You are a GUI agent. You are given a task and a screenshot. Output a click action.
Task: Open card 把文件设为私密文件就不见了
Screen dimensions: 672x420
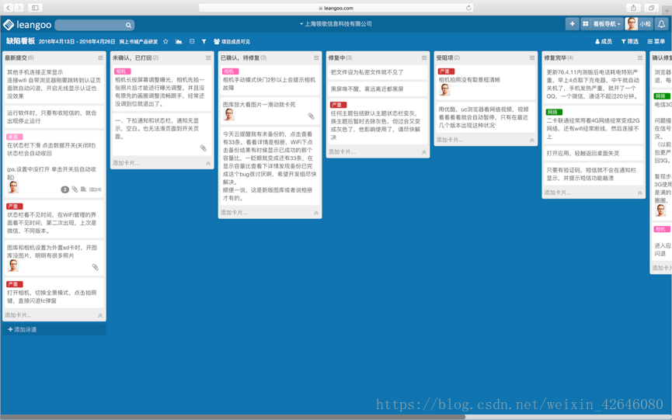click(378, 72)
